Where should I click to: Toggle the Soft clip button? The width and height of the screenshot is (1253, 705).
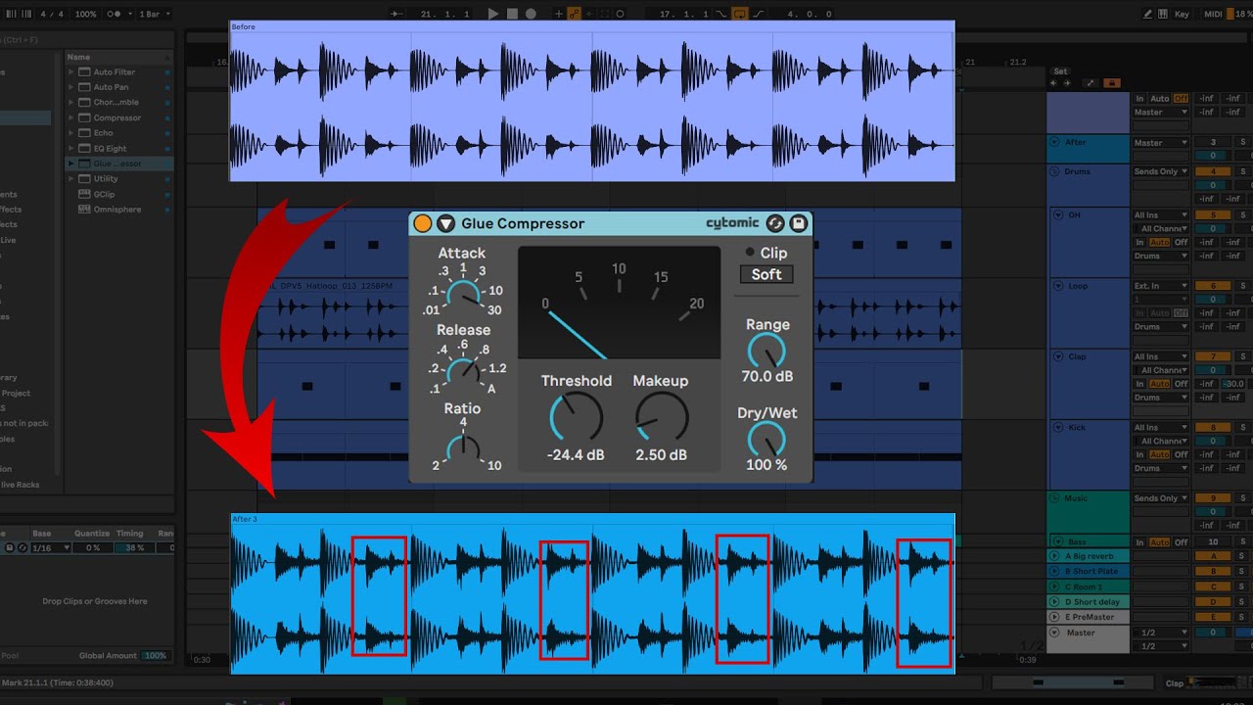click(766, 274)
